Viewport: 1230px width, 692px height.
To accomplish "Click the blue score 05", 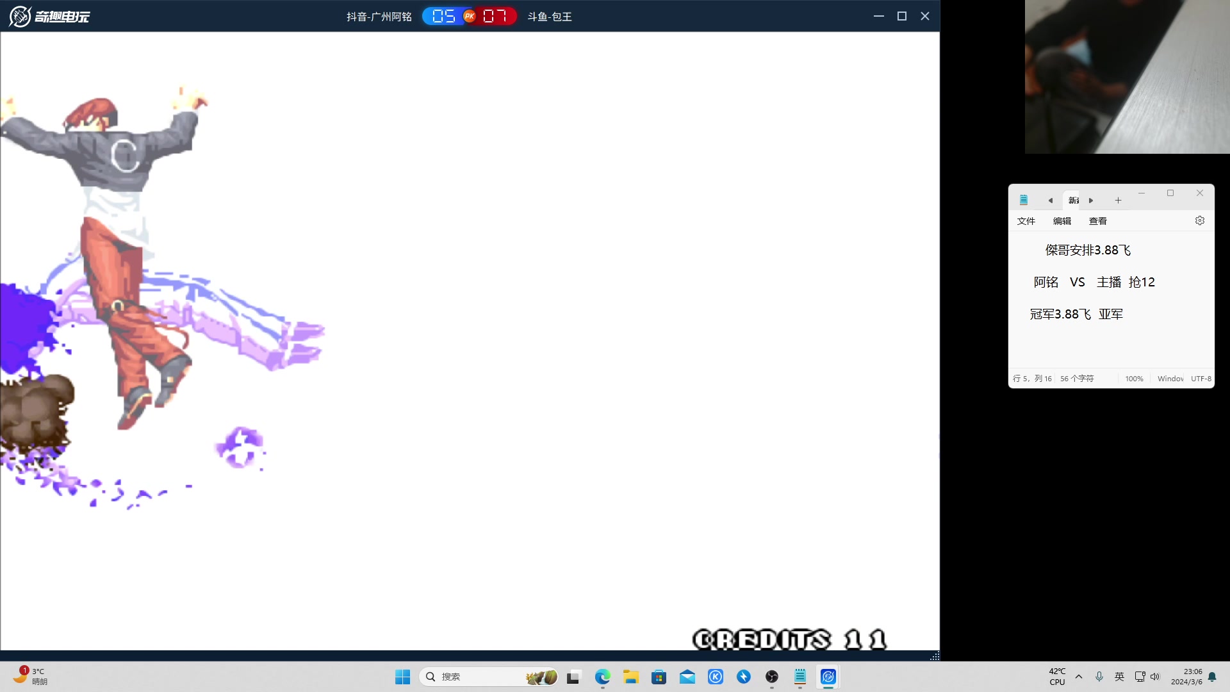I will [x=443, y=16].
